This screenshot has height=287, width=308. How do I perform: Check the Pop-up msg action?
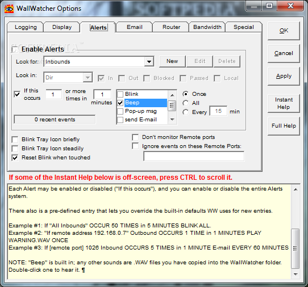point(120,111)
